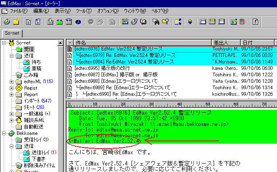Open the ウィンドウ(W) menu
This screenshot has height=172, width=277.
[x=135, y=11]
